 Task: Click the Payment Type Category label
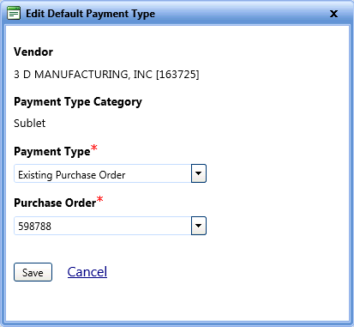click(78, 102)
